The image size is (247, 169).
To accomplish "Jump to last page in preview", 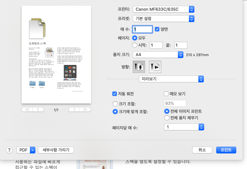I will pyautogui.click(x=85, y=110).
